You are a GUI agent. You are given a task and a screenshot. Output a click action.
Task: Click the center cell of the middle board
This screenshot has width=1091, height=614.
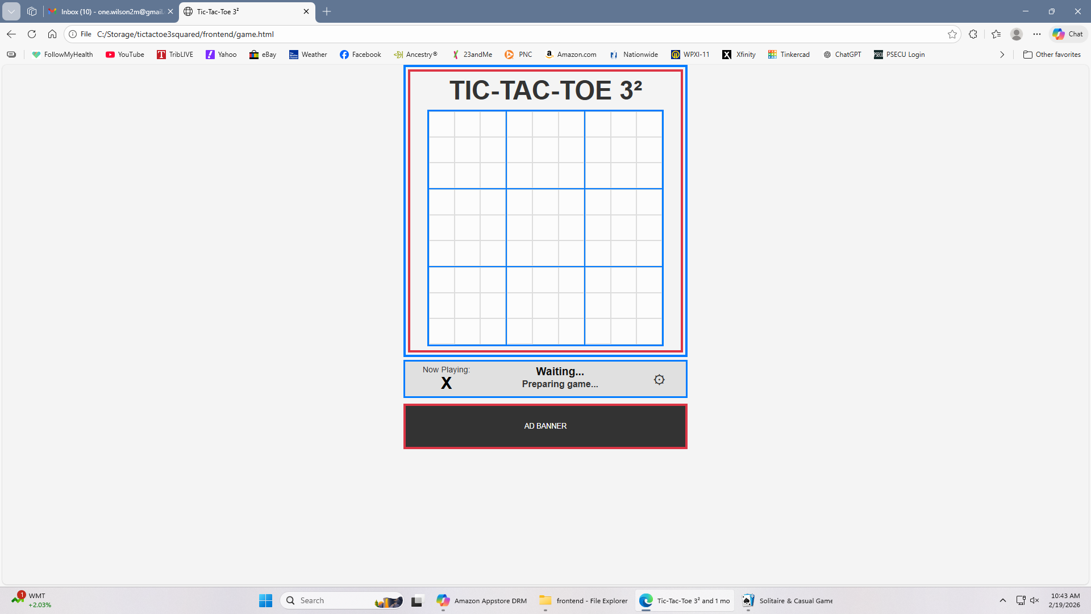pos(544,227)
